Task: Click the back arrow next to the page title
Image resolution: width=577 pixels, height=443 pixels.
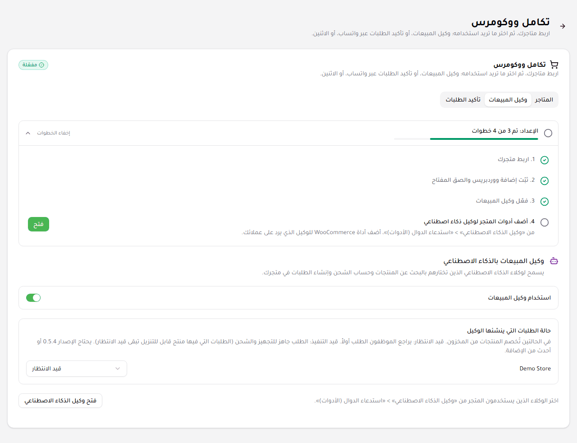Action: (563, 26)
